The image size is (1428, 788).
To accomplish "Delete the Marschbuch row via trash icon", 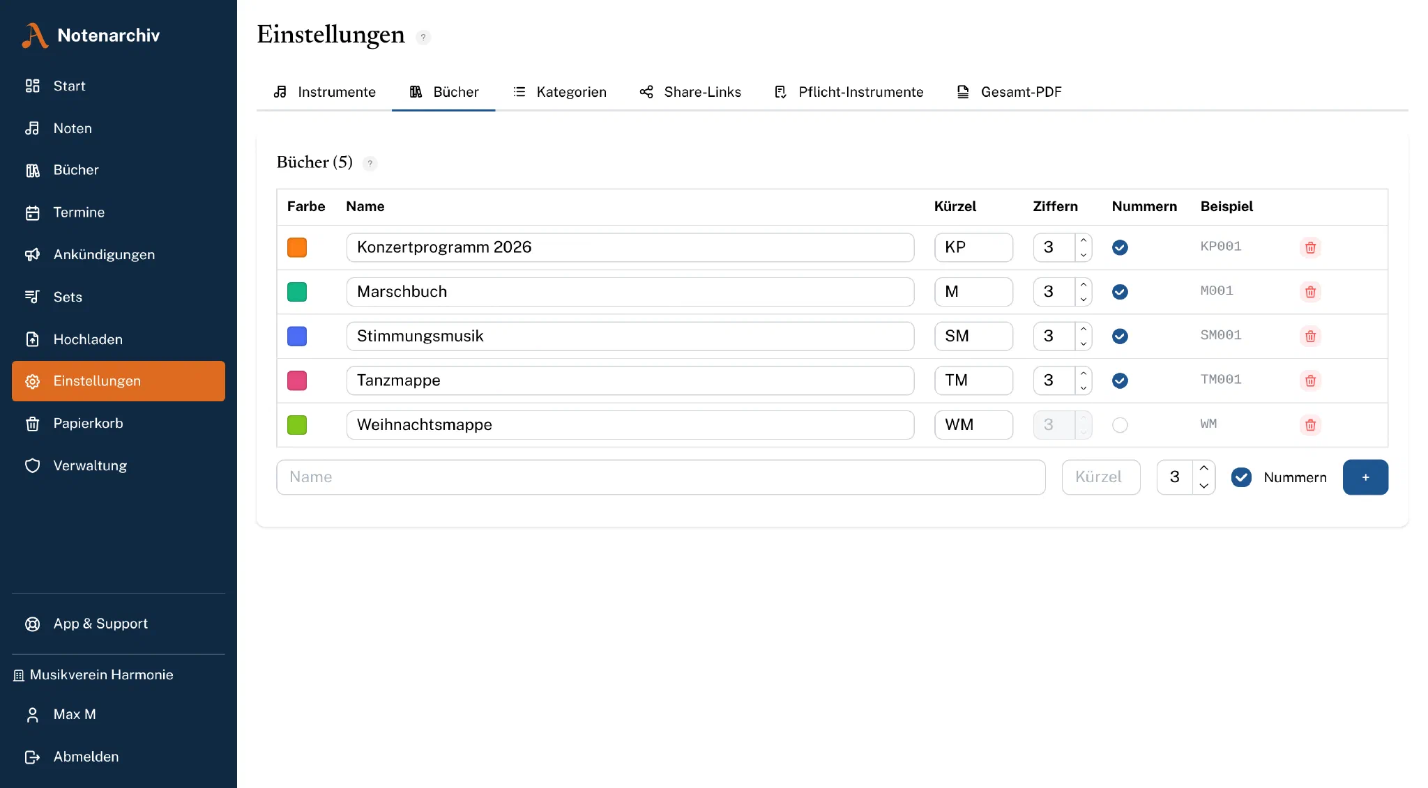I will [x=1310, y=292].
